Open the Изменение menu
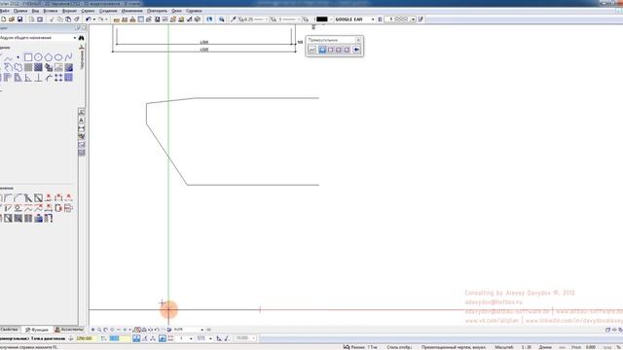Image resolution: width=623 pixels, height=350 pixels. [x=132, y=11]
